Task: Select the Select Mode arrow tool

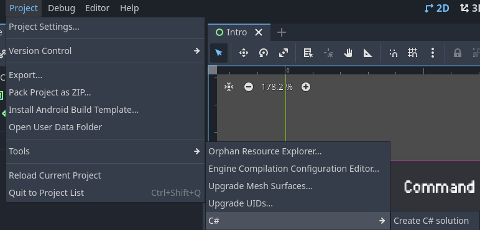Action: click(219, 53)
